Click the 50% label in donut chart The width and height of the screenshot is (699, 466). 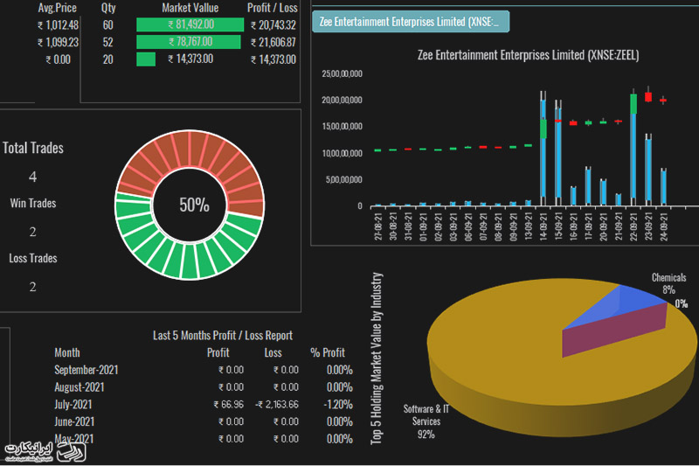(x=194, y=205)
